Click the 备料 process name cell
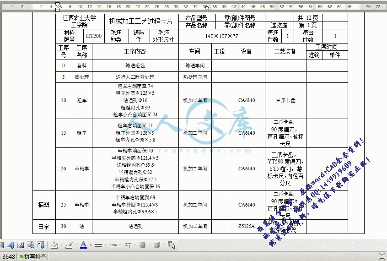The height and width of the screenshot is (261, 387). (82, 66)
